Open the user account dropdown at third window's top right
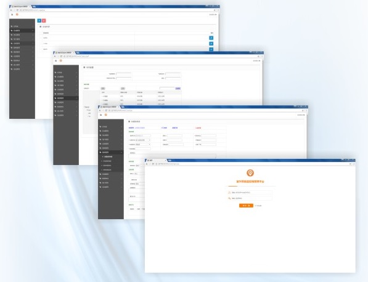Image resolution: width=368 pixels, height=282 pixels. pos(301,115)
